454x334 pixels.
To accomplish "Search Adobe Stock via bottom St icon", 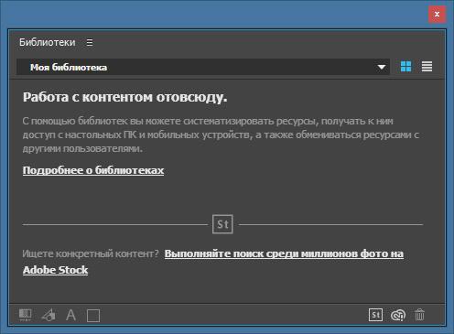I will click(x=375, y=315).
